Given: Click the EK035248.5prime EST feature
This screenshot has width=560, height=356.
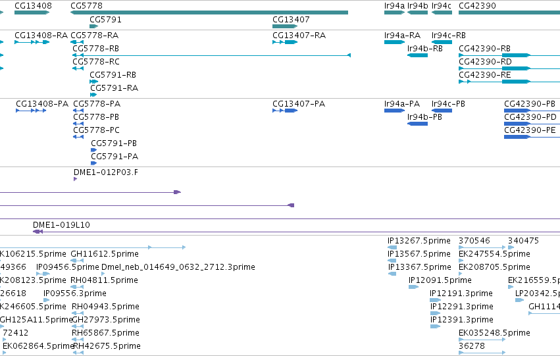Looking at the screenshot, I should [482, 340].
